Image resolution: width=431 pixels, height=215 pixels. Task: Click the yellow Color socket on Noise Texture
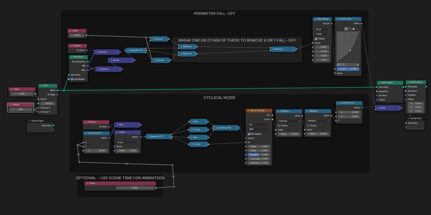click(x=272, y=119)
